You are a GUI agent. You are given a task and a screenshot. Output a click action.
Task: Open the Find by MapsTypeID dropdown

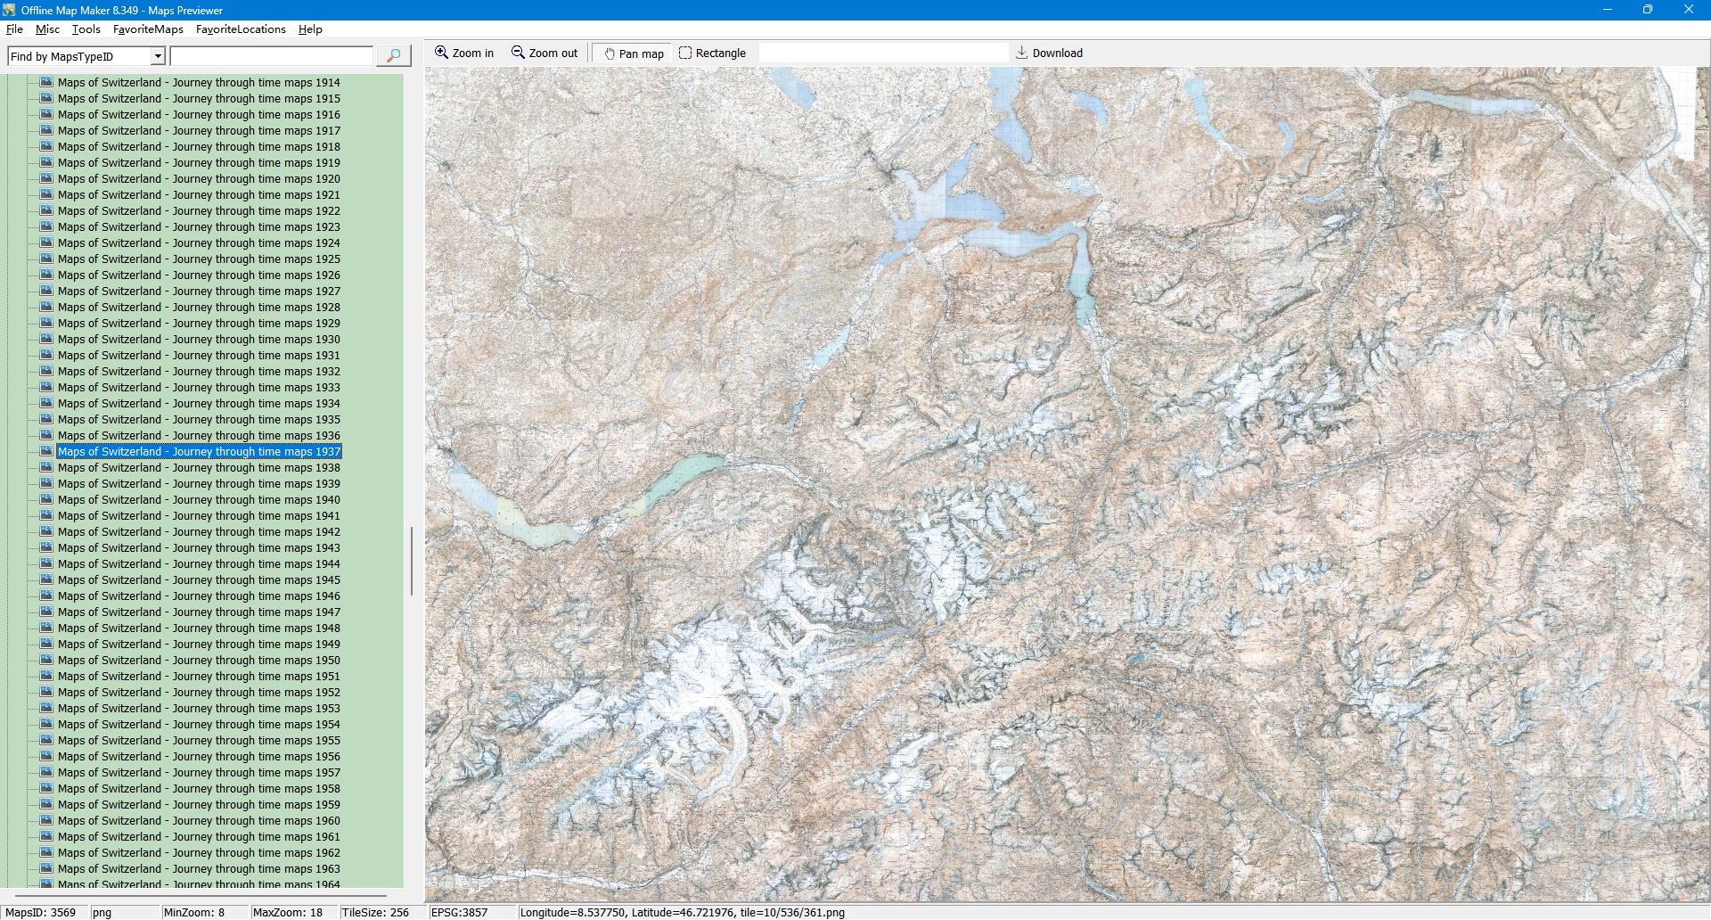point(158,56)
